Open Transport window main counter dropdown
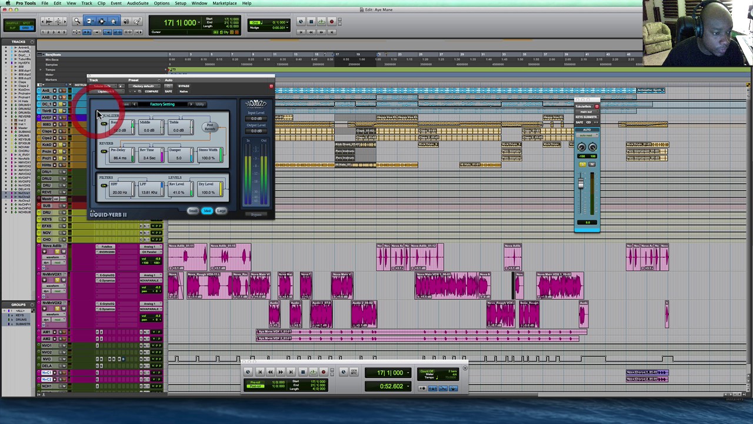Viewport: 753px width, 424px height. (408, 373)
